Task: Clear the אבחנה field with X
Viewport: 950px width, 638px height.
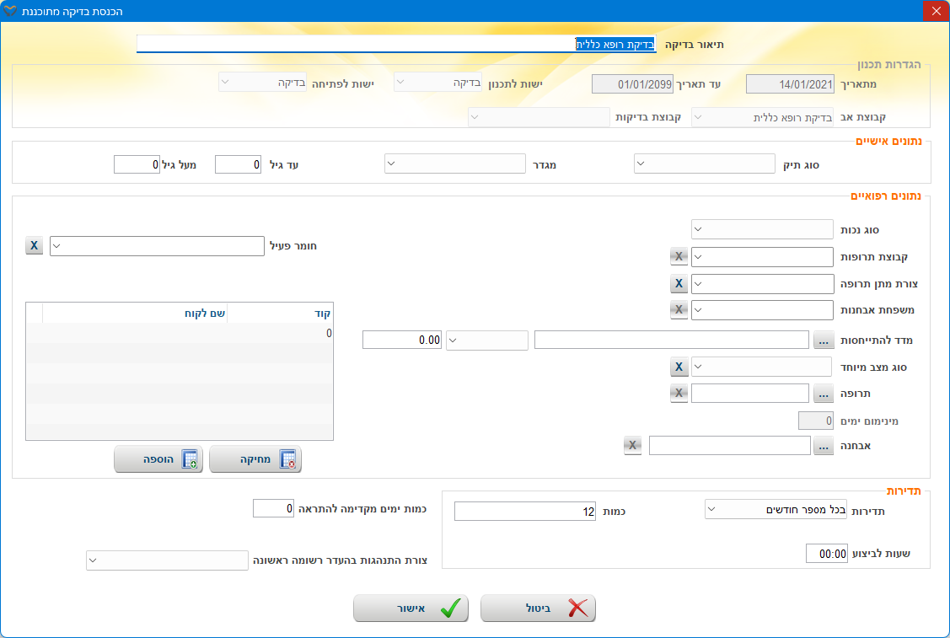Action: (x=632, y=445)
